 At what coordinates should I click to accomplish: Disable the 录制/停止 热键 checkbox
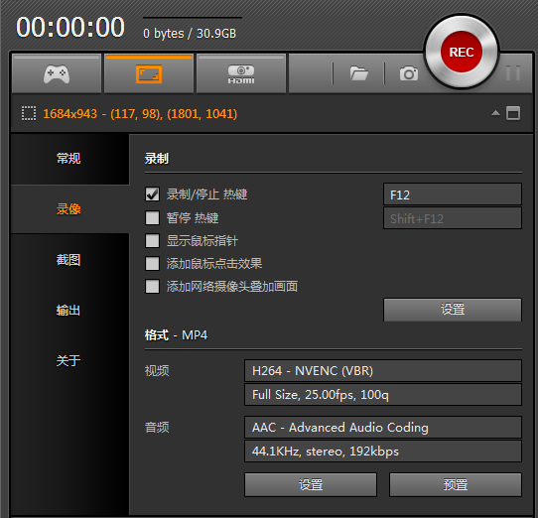click(152, 194)
